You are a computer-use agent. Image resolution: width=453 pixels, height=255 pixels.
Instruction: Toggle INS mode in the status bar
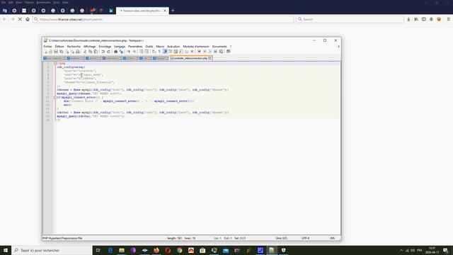click(332, 238)
